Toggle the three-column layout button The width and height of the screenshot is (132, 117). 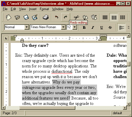pyautogui.click(x=122, y=17)
